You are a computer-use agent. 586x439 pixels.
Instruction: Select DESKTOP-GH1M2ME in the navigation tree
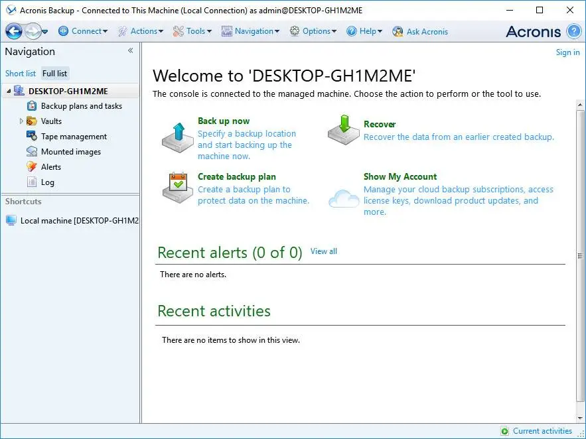pyautogui.click(x=68, y=91)
